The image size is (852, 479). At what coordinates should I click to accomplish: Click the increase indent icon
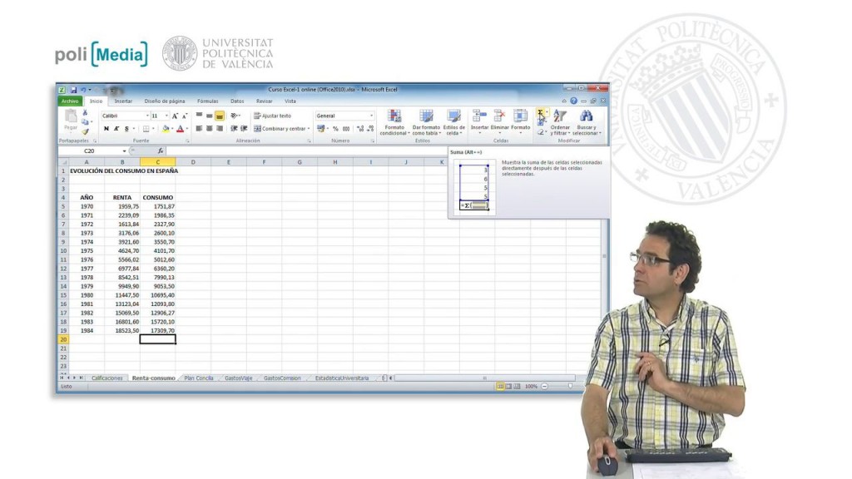(x=244, y=129)
